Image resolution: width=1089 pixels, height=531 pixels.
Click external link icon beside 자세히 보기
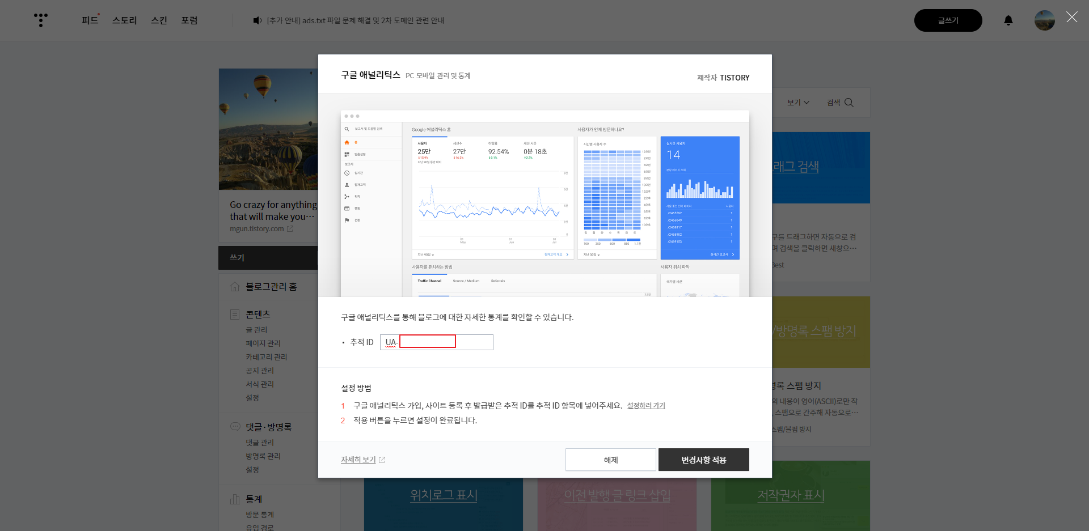382,460
